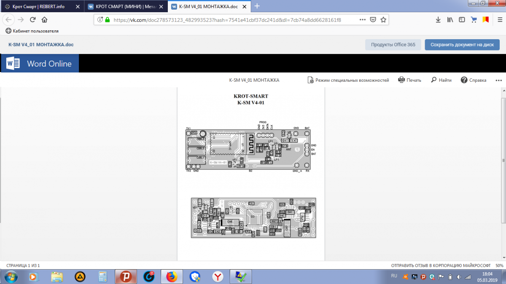Open AIMP player taskbar icon
This screenshot has width=506, height=284.
coord(80,277)
